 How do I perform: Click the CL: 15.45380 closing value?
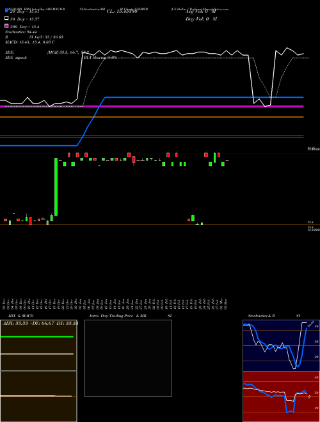(122, 12)
